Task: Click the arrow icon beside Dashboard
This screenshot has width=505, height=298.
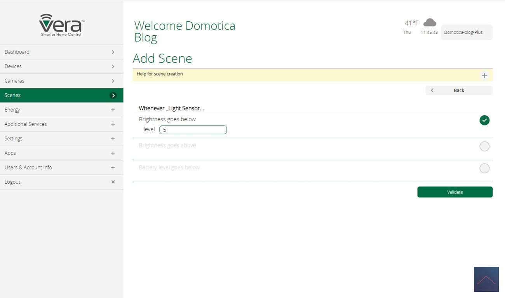Action: point(113,52)
